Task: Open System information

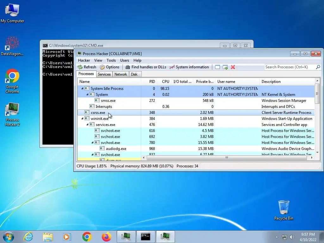Action: pyautogui.click(x=189, y=67)
